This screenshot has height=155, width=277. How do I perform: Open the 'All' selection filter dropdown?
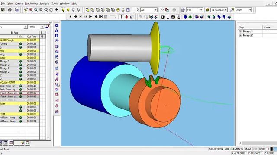tap(155, 10)
